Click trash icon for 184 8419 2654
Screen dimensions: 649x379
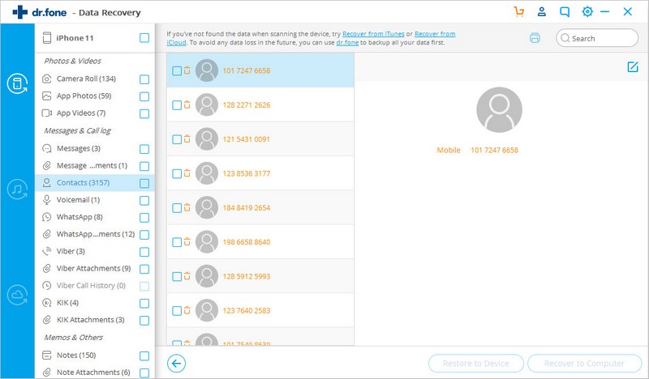pyautogui.click(x=187, y=207)
